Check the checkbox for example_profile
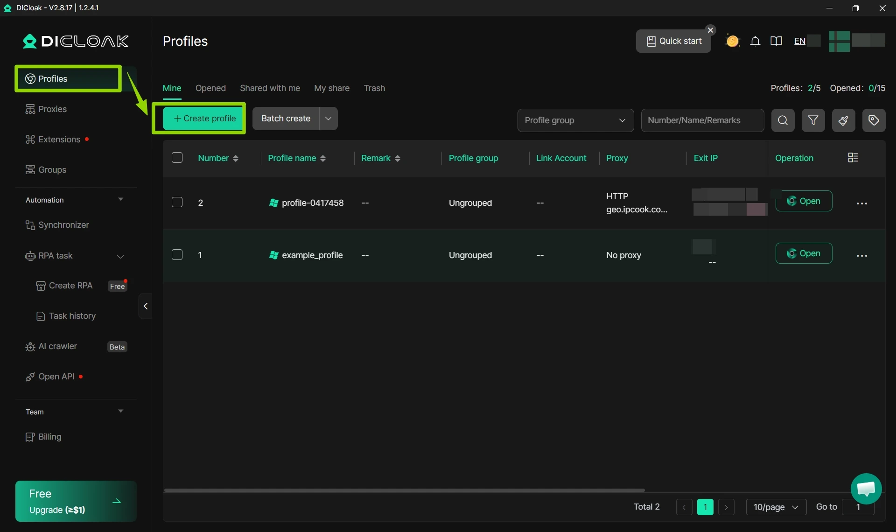 click(177, 255)
